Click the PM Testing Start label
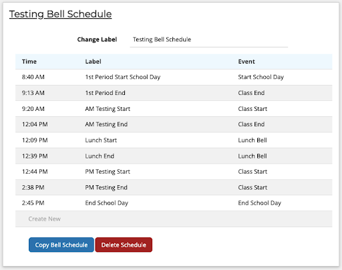Screen dimensions: 342x270 pyautogui.click(x=108, y=172)
